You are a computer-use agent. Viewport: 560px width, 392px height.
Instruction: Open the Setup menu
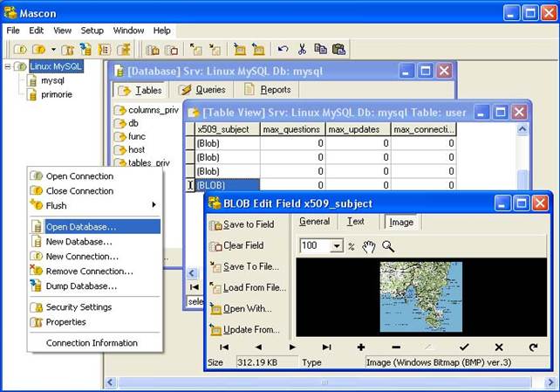pos(92,31)
